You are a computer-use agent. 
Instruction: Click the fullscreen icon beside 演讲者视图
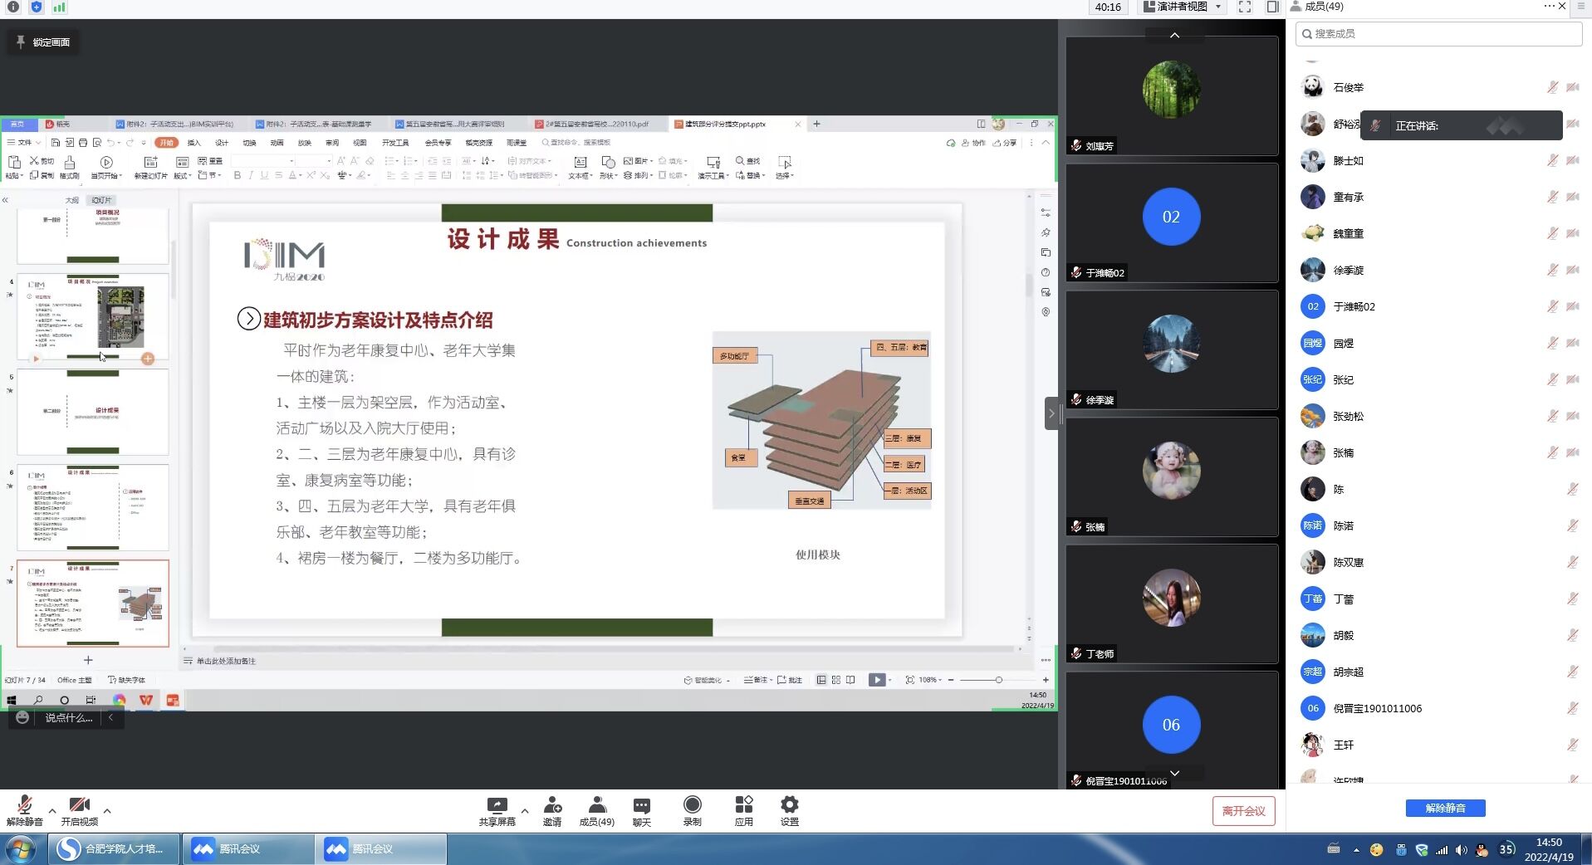click(x=1244, y=7)
